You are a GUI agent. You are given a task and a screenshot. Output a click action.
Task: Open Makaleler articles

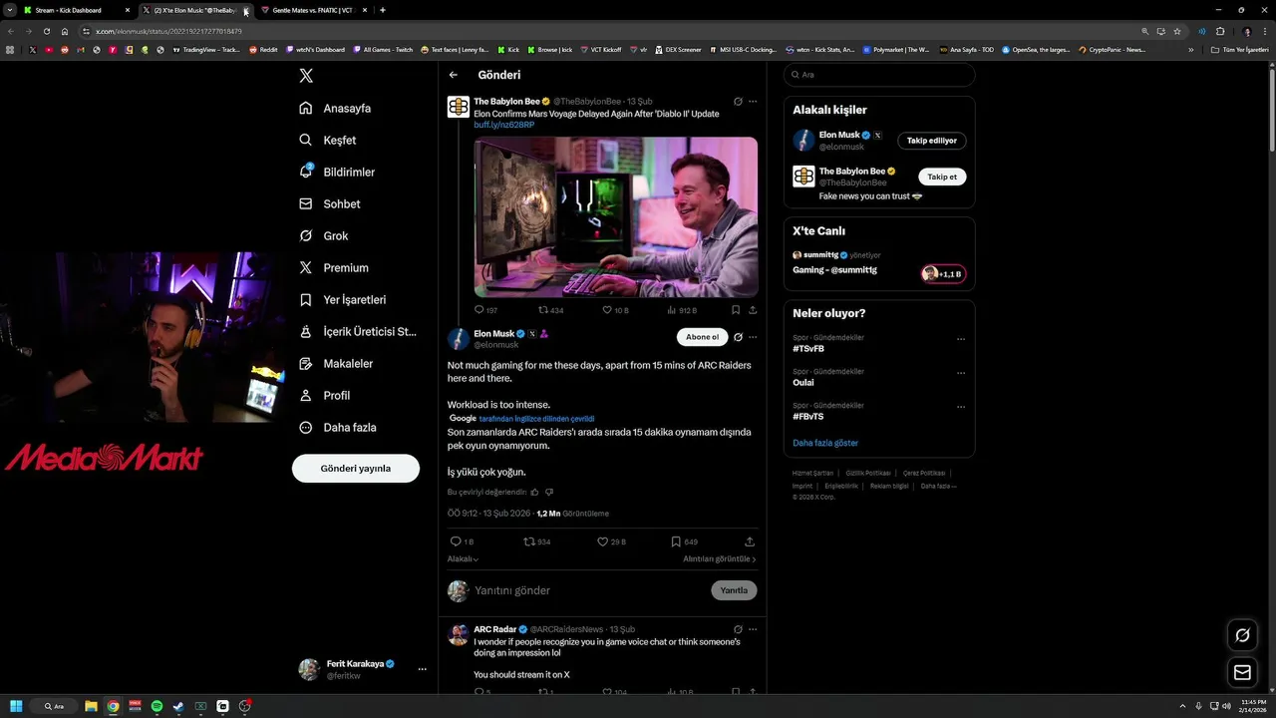pos(336,363)
